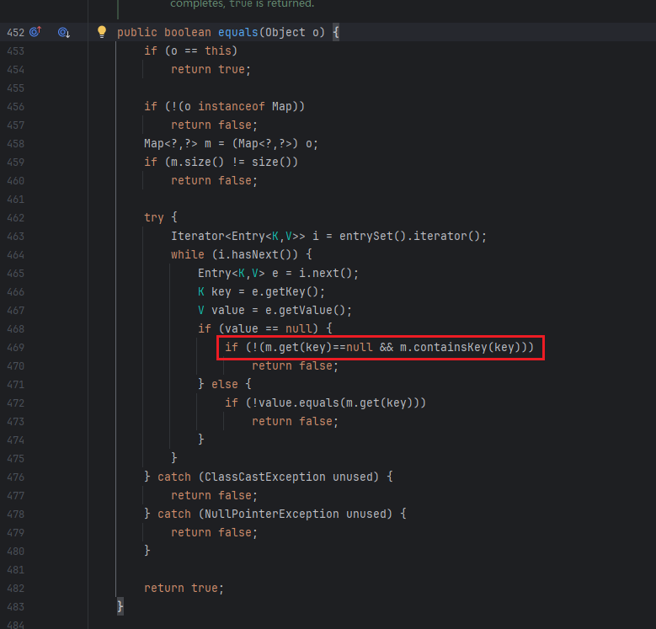
Task: Click line number 462 in the gutter
Action: coord(15,217)
